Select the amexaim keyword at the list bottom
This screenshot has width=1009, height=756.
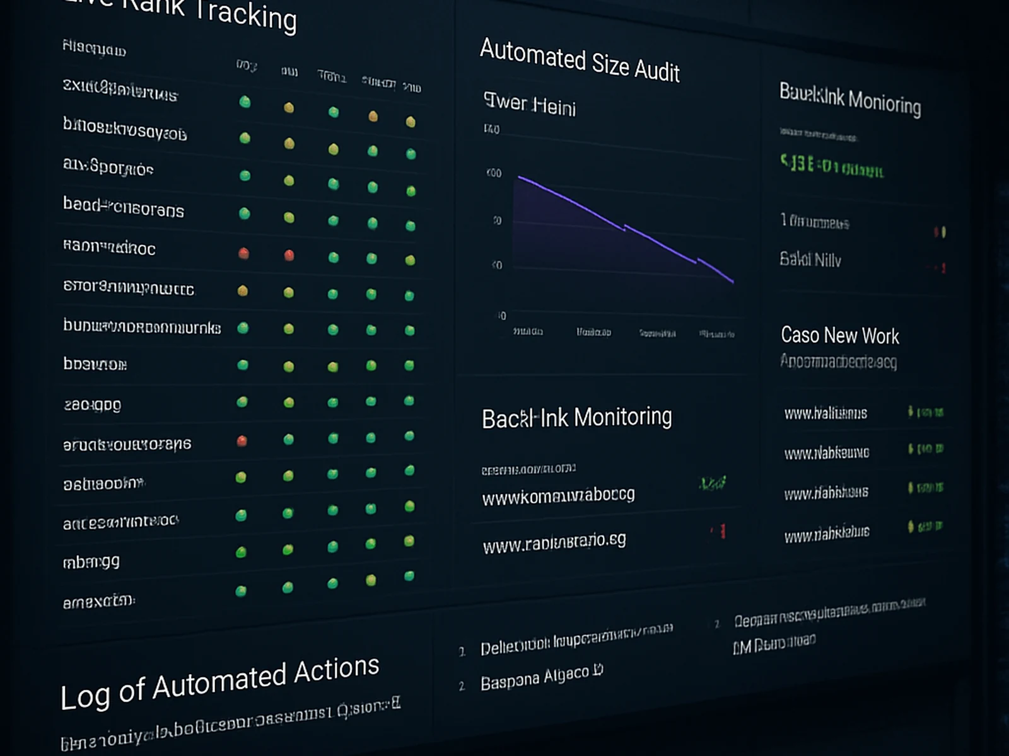99,602
